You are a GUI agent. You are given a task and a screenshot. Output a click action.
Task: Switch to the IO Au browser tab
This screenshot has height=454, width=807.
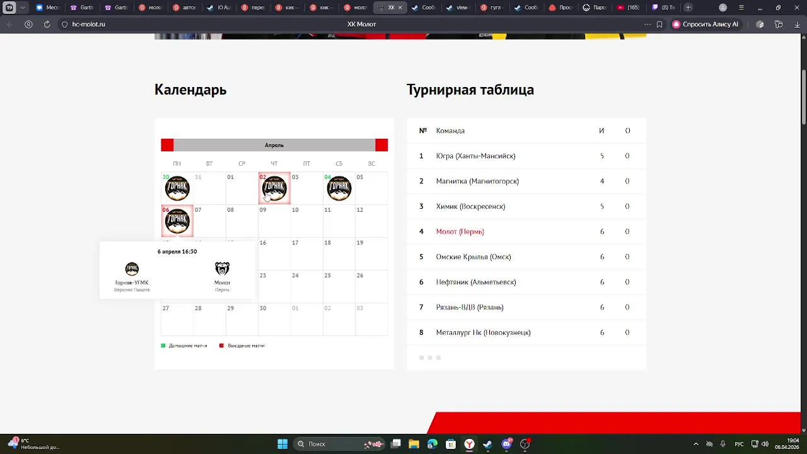point(219,8)
